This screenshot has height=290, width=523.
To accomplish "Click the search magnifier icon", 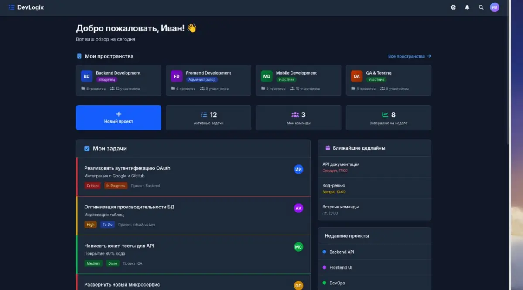I will (x=481, y=7).
